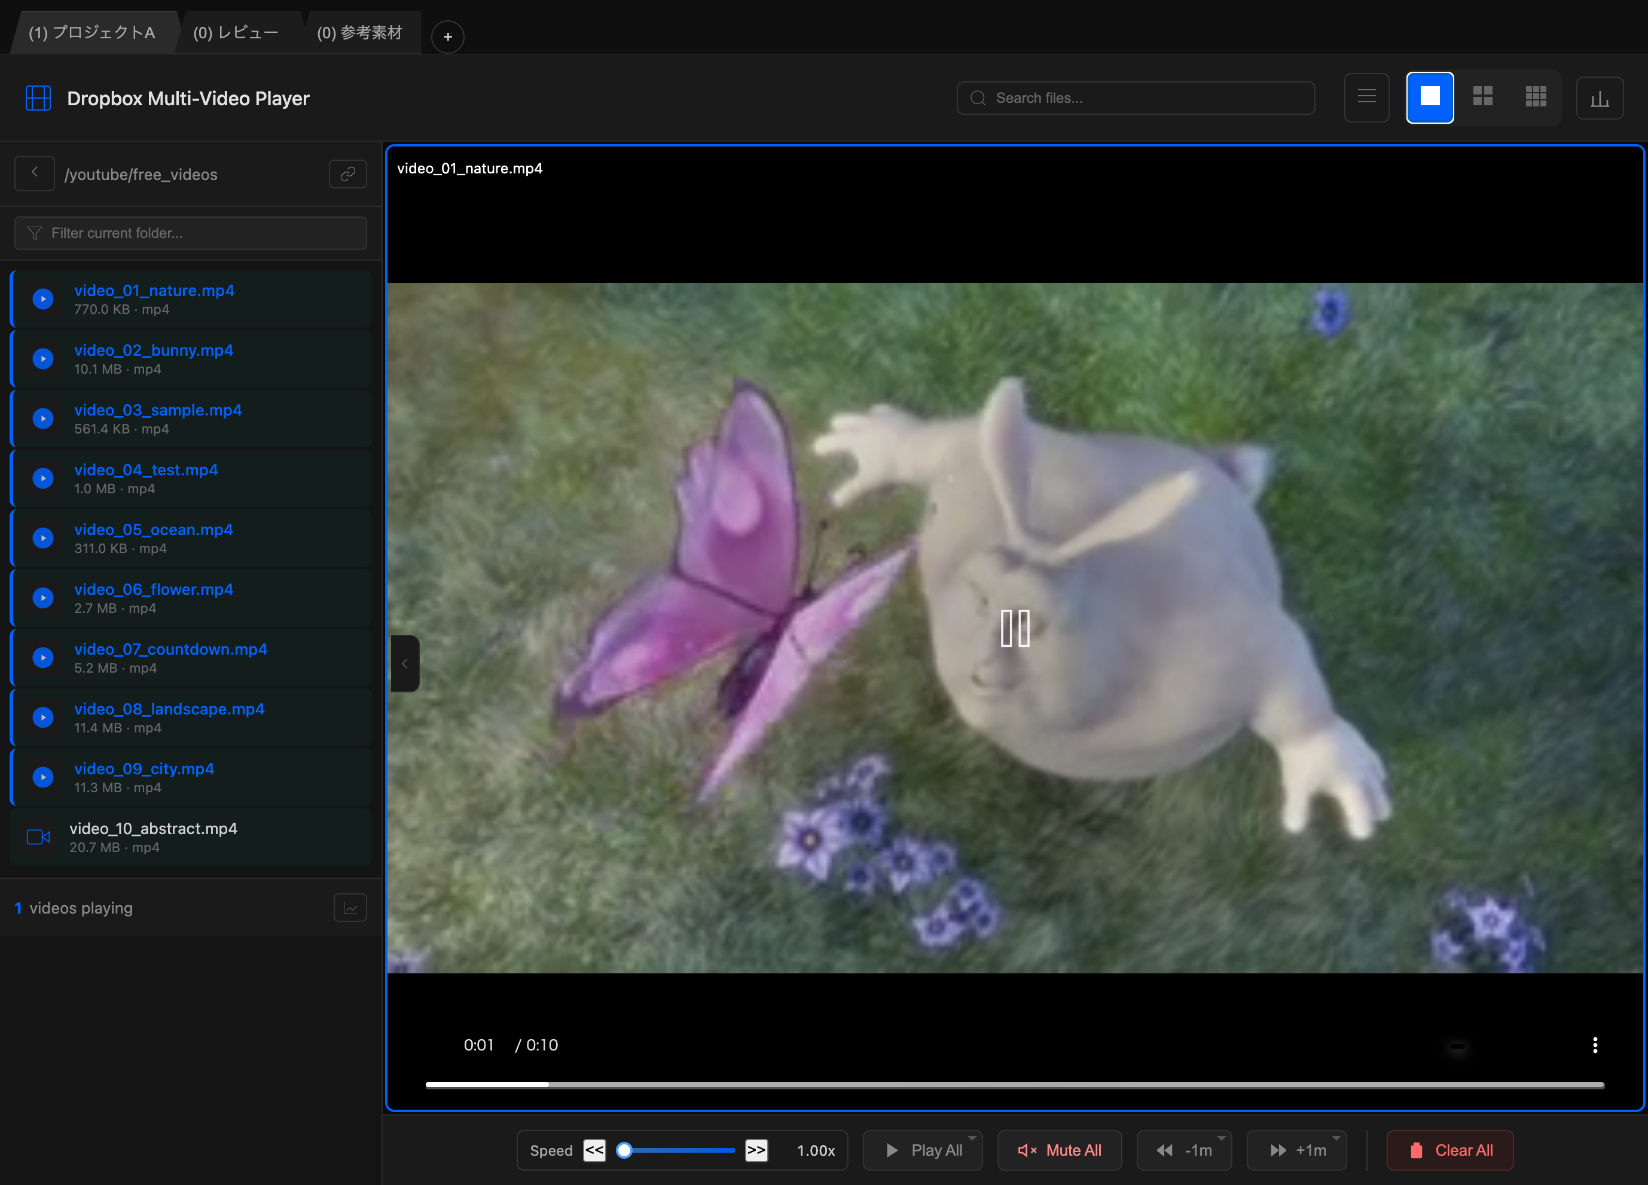Click the video three-dot options menu
Viewport: 1648px width, 1185px height.
[1594, 1044]
